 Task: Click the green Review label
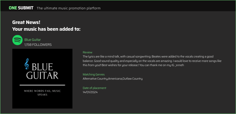pos(88,52)
